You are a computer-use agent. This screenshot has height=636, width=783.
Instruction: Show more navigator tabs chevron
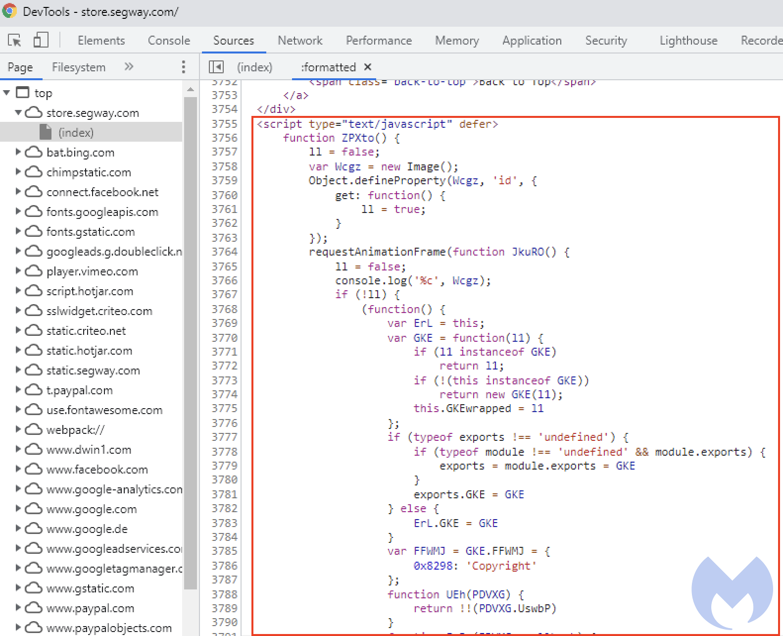129,66
